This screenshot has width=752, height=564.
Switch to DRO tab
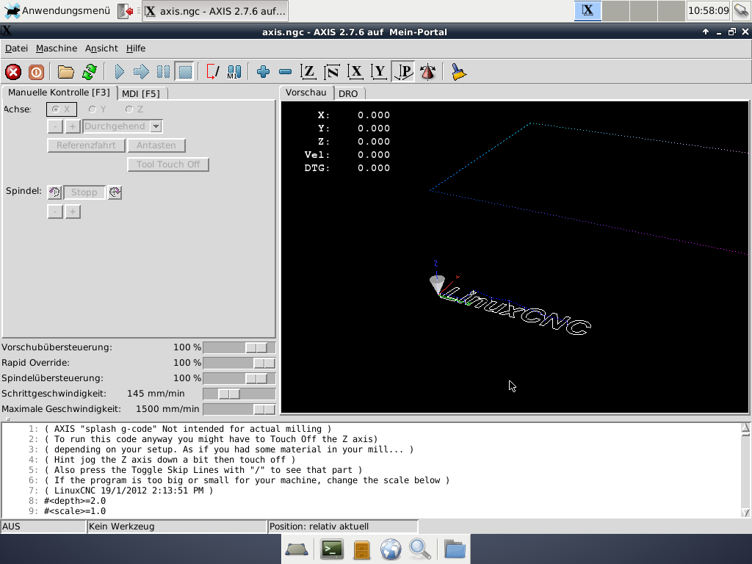[x=348, y=93]
